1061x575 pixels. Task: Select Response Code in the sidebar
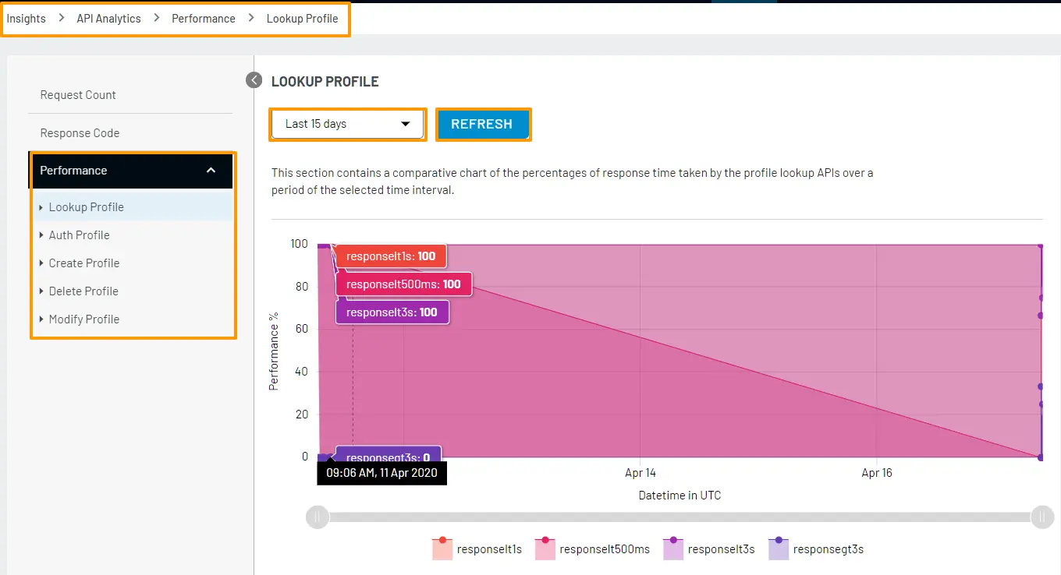[x=80, y=132]
